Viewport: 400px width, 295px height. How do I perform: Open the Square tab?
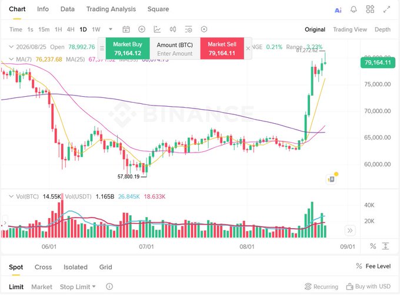(158, 9)
